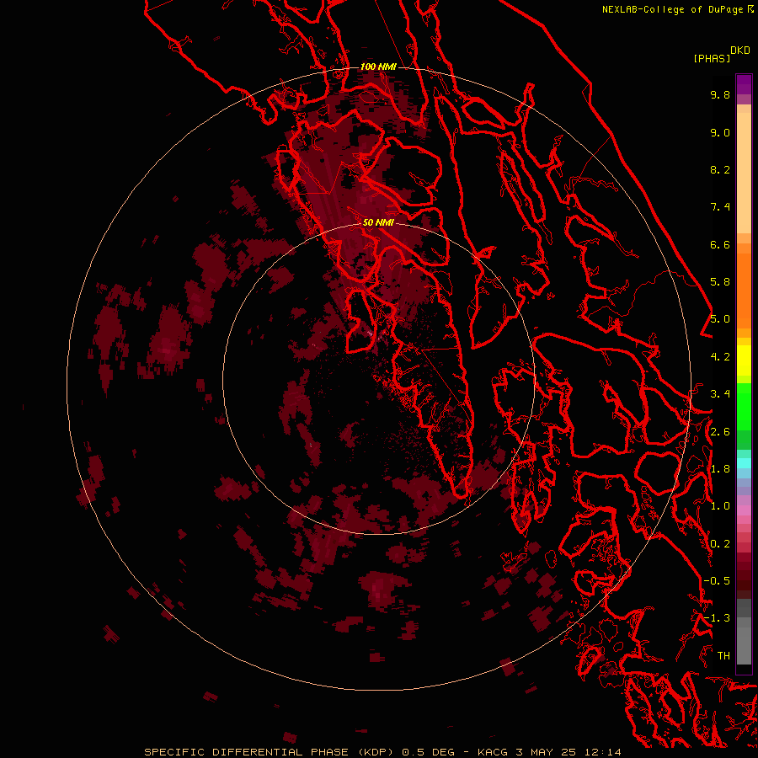Select the 9.8 scale value

point(720,94)
